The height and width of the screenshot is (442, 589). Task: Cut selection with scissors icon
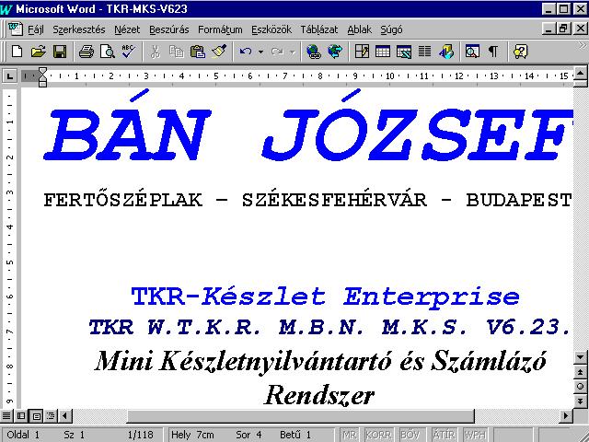(155, 52)
